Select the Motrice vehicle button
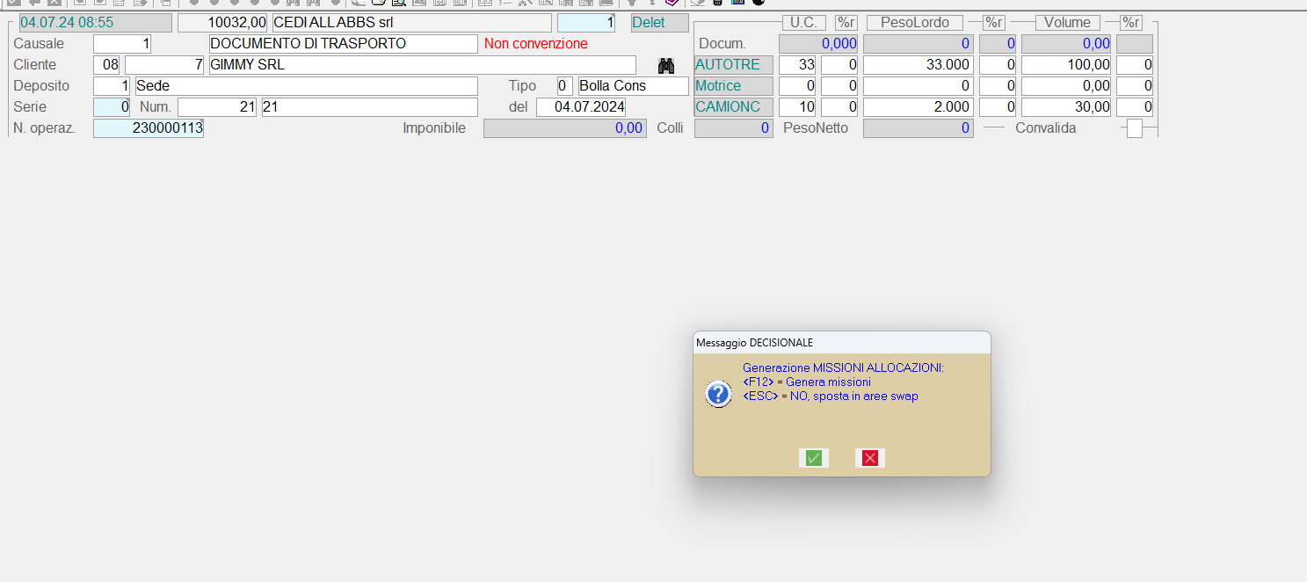The width and height of the screenshot is (1307, 582). (x=733, y=86)
